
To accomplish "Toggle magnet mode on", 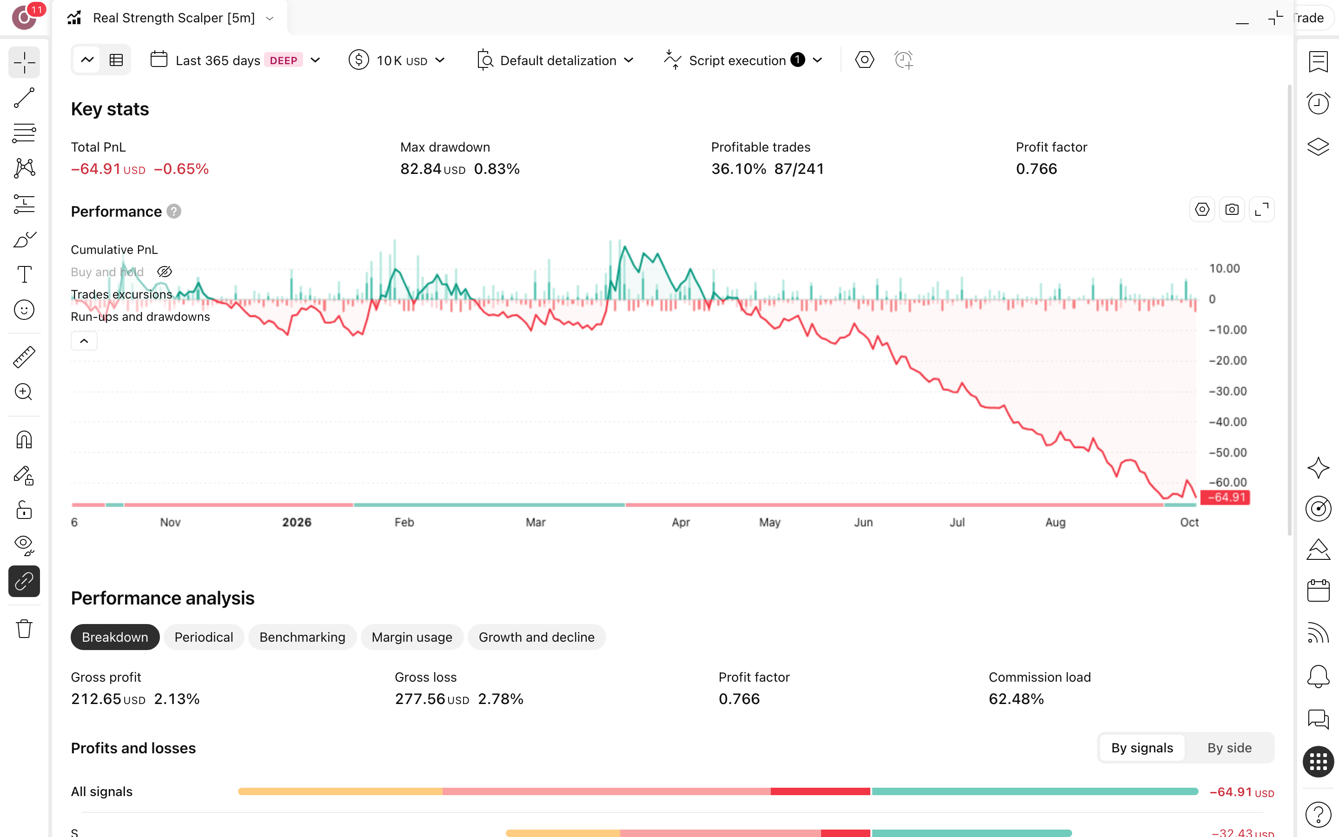I will click(24, 440).
